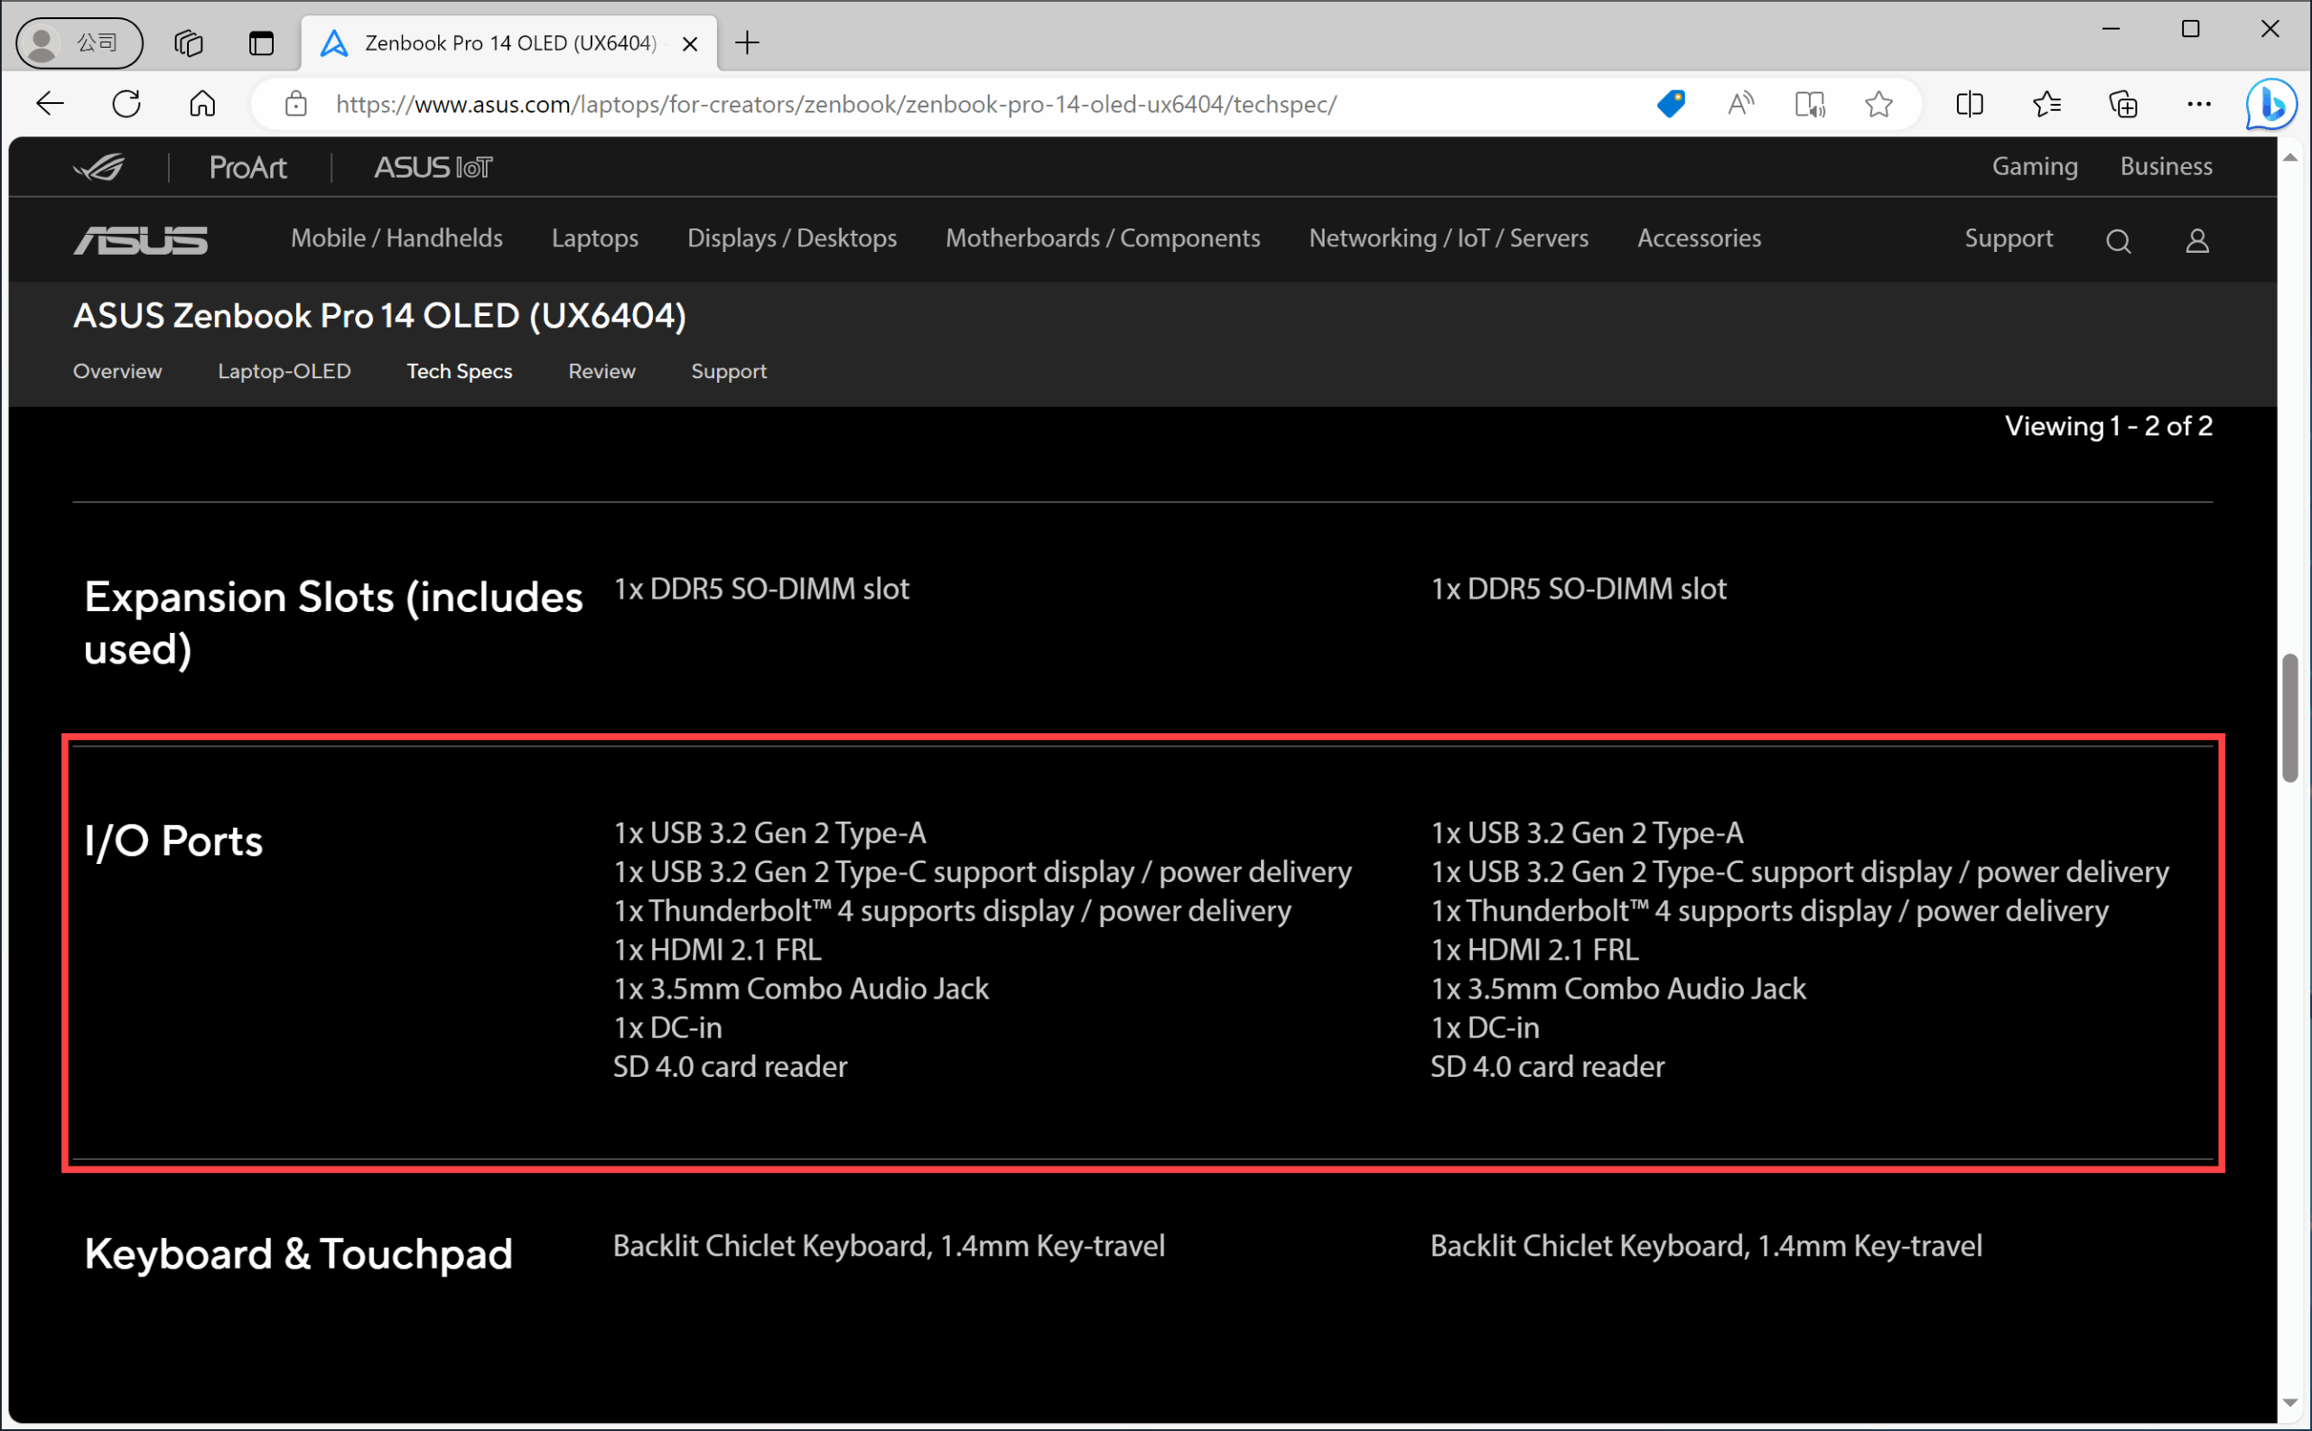The width and height of the screenshot is (2312, 1431).
Task: Click the I/O Ports heading
Action: (173, 841)
